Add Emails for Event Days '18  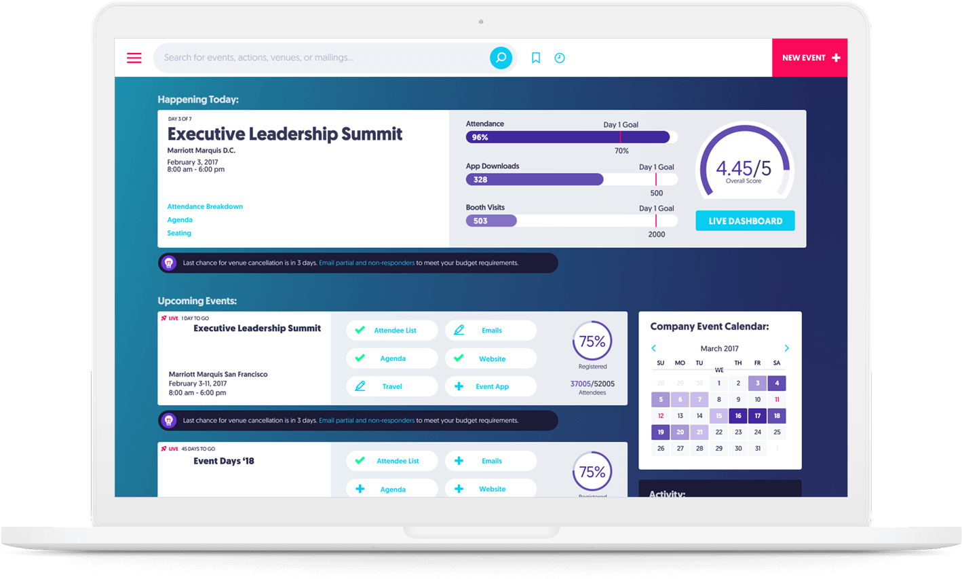490,461
